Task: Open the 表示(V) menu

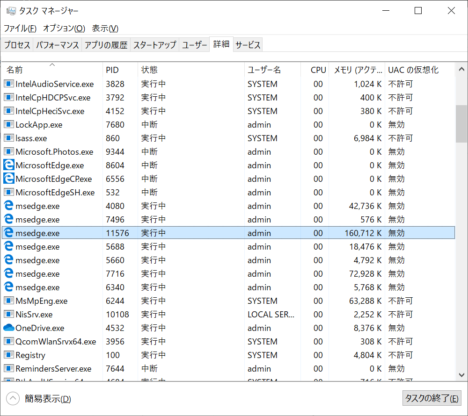Action: tap(105, 29)
